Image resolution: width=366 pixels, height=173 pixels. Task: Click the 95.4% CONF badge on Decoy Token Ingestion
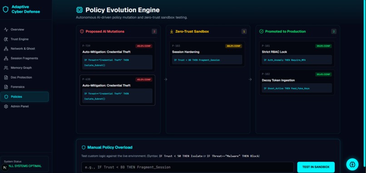(x=323, y=74)
